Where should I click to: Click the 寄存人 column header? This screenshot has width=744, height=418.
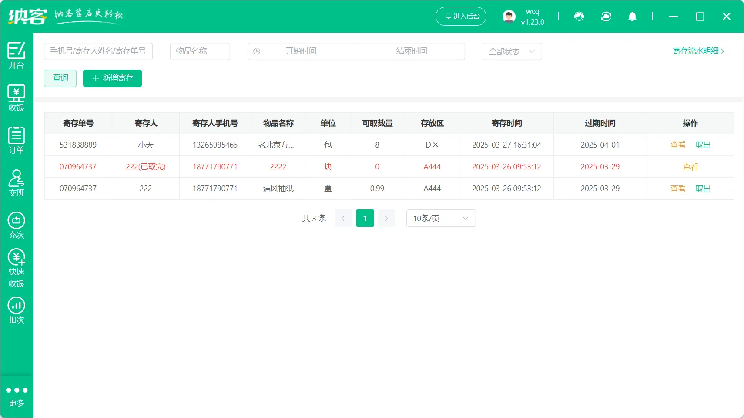pos(146,123)
